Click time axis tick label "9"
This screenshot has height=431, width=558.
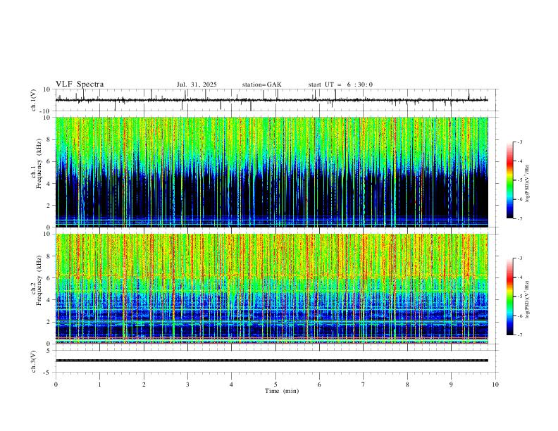tap(451, 385)
